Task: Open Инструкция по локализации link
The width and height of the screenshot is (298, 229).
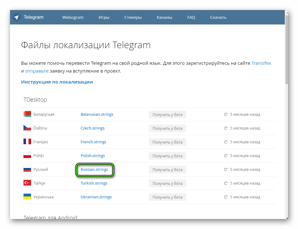Action: pyautogui.click(x=57, y=82)
